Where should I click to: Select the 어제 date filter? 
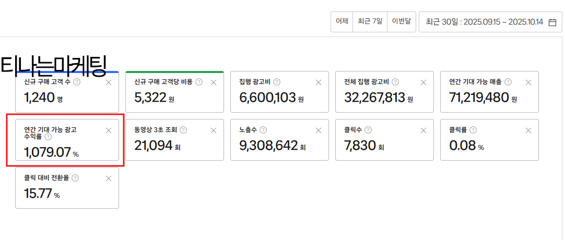coord(342,22)
